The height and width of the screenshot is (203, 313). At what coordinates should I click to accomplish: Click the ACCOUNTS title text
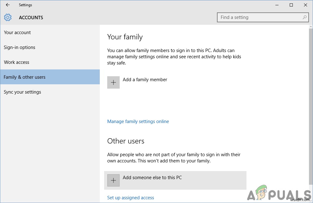[31, 18]
